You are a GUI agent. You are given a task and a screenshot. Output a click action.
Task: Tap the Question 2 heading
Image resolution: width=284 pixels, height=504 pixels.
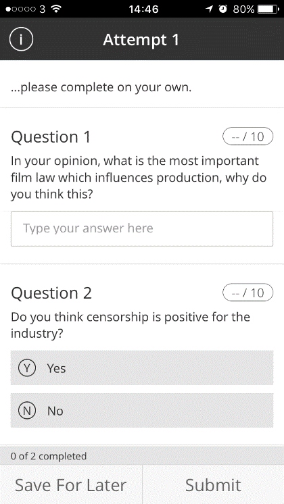51,293
